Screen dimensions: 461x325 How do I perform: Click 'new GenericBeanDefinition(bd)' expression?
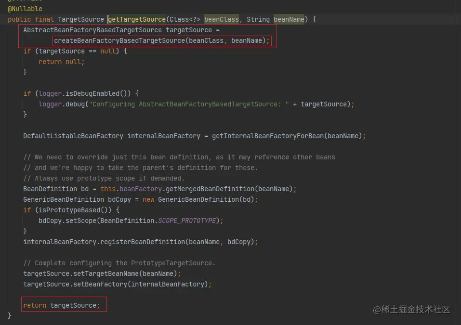coord(198,199)
